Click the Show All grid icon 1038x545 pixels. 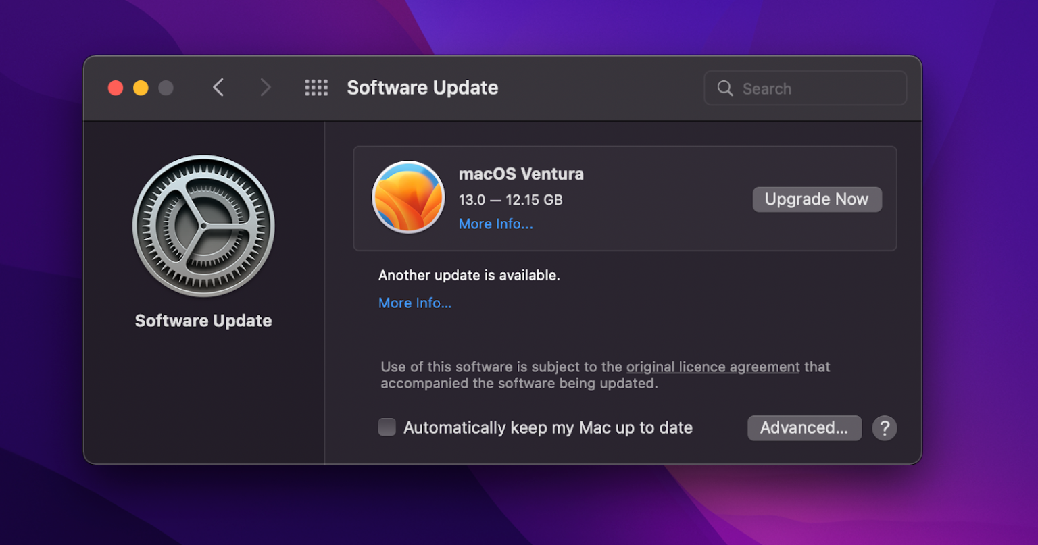(316, 88)
